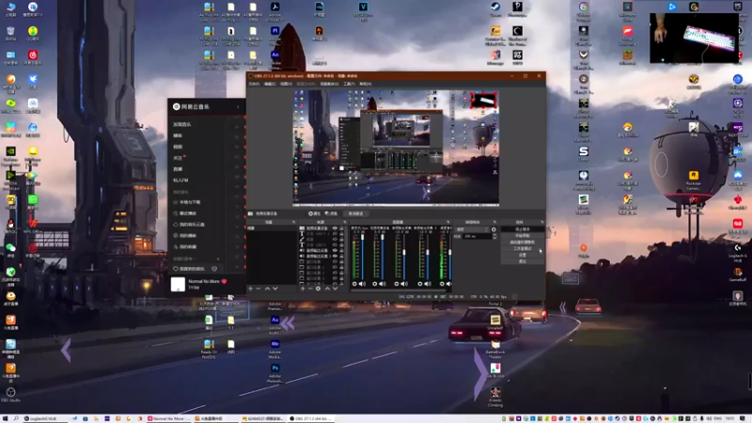Toggle lock on the first 音频输出采集 source
Screen dimensions: 752x423
pos(341,250)
